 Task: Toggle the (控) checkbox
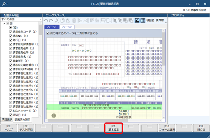click(11, 28)
